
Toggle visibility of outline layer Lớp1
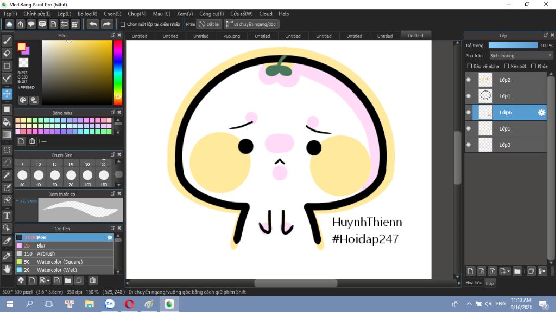(469, 96)
